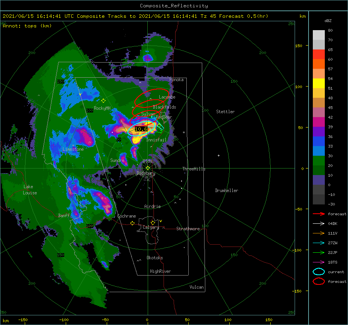
Task: Click the red forecast ellipse legend icon
Action: [x=319, y=281]
